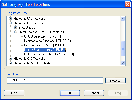The width and height of the screenshot is (132, 100).
Task: Collapse Default Search Paths & Directories node
Action: 15,32
